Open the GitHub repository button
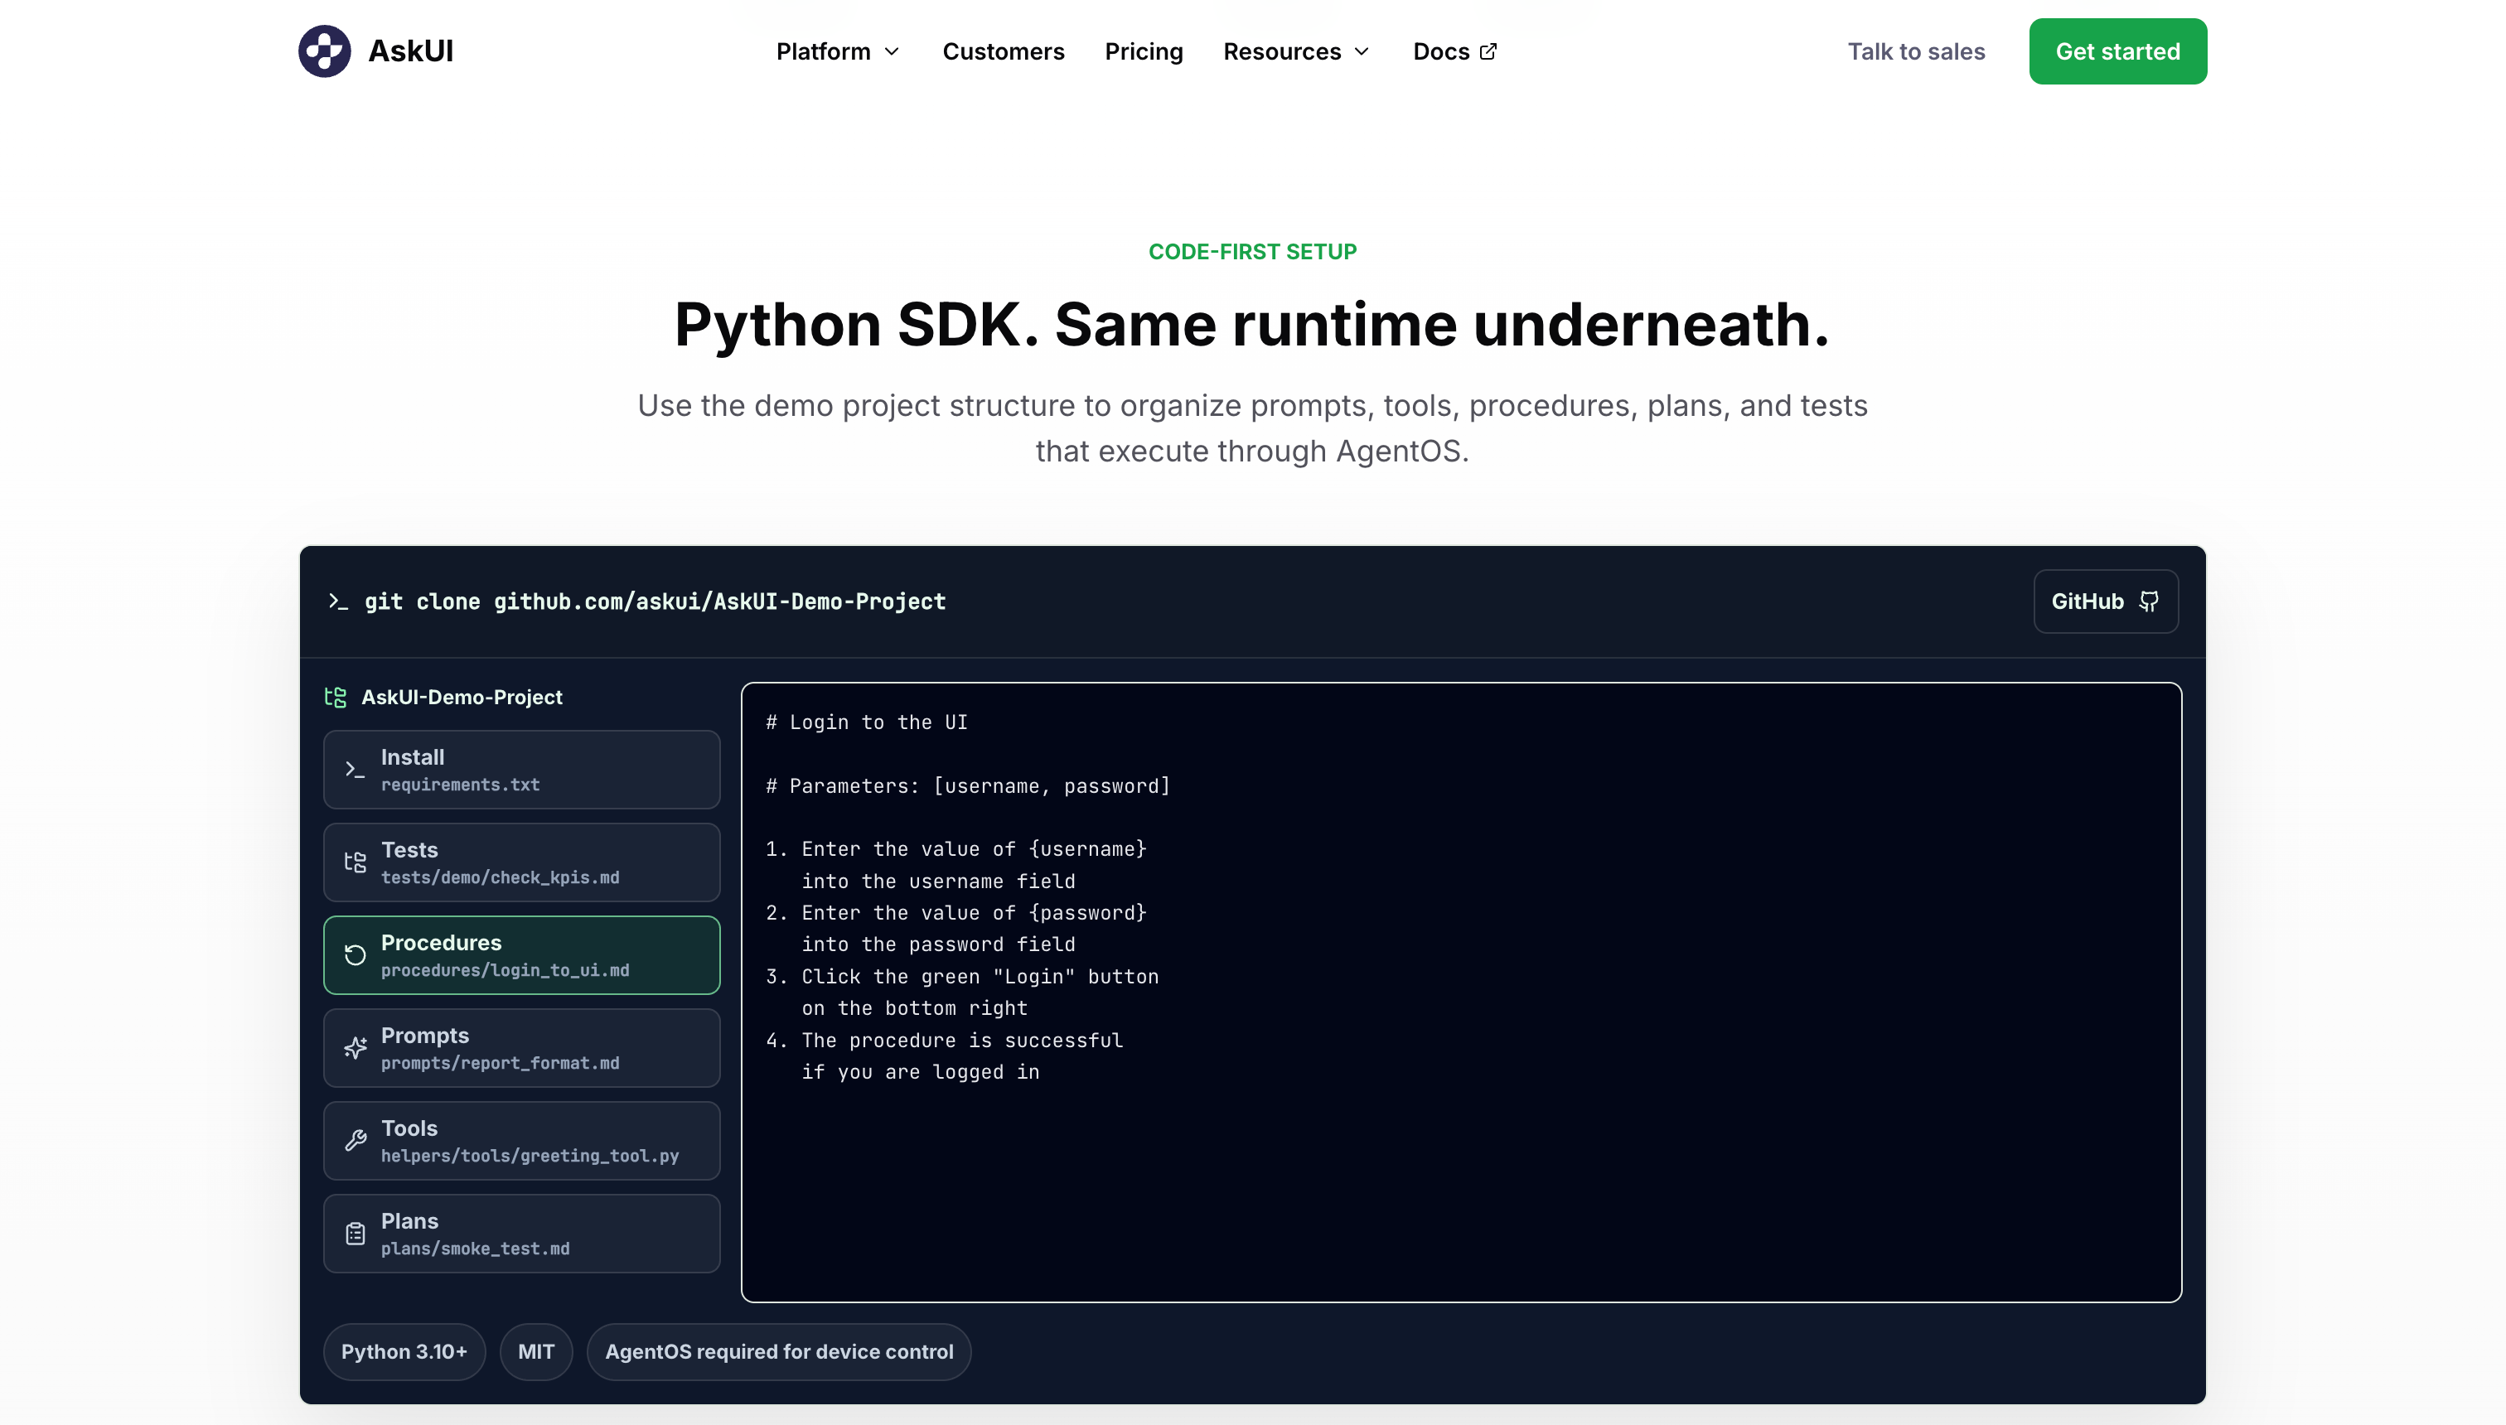 [x=2106, y=601]
